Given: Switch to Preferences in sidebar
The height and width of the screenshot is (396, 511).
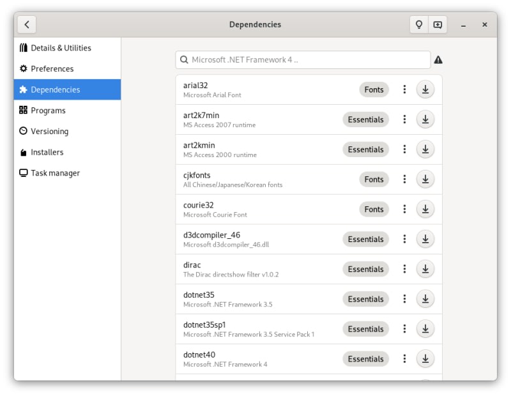Looking at the screenshot, I should [x=52, y=69].
